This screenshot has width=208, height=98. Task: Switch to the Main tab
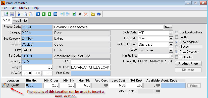coord(6,20)
